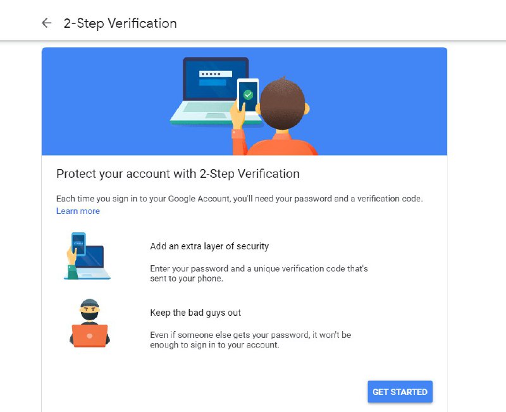Screen dimensions: 506x412
Task: Go back using the left arrow icon
Action: pos(47,23)
